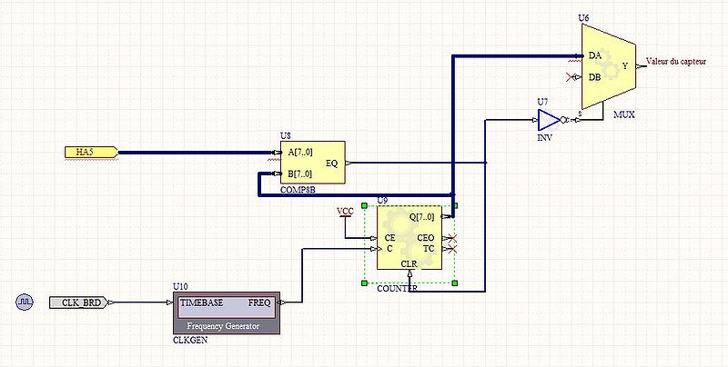
Task: Click the bottom-left green selection handle of the counter
Action: 365,283
